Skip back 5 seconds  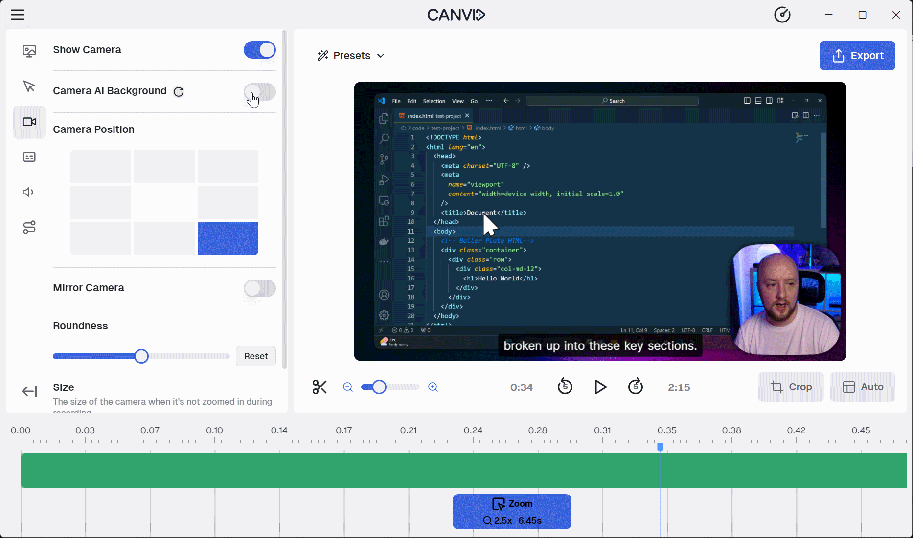tap(565, 387)
